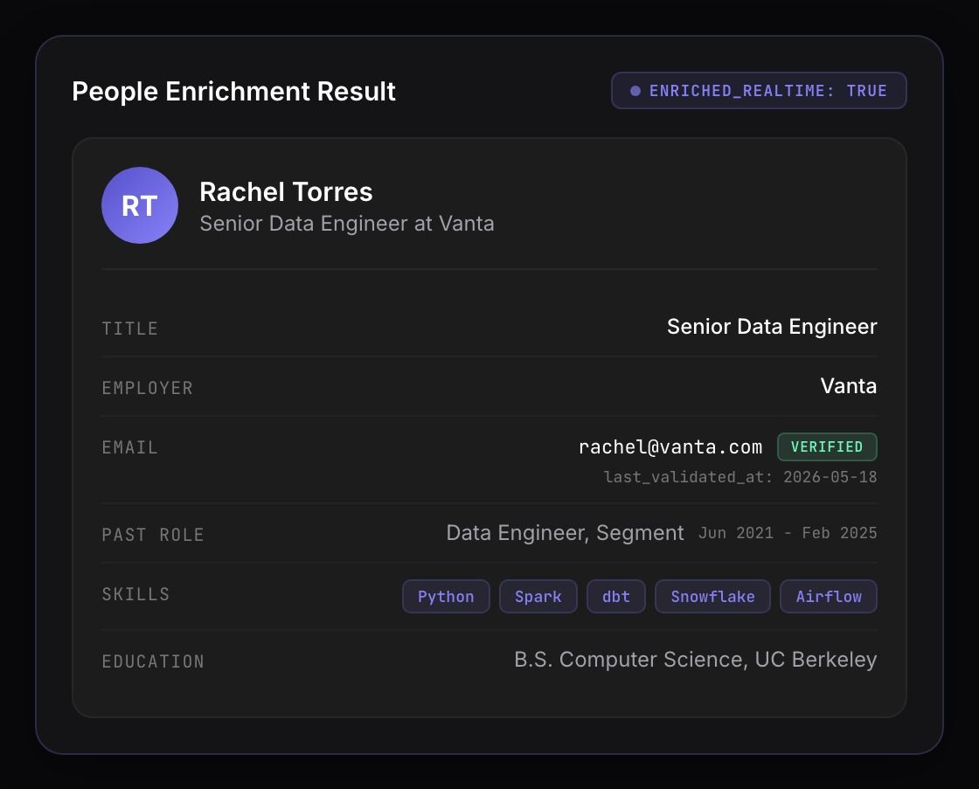
Task: Click the dot icon in the realtime badge
Action: coord(635,91)
